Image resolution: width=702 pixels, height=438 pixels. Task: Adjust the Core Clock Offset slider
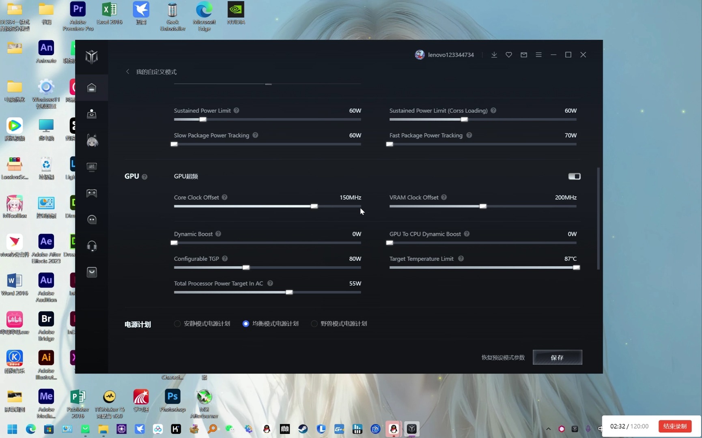coord(314,206)
